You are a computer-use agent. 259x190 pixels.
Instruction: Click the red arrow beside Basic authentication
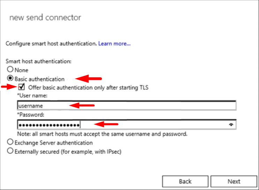pos(89,79)
